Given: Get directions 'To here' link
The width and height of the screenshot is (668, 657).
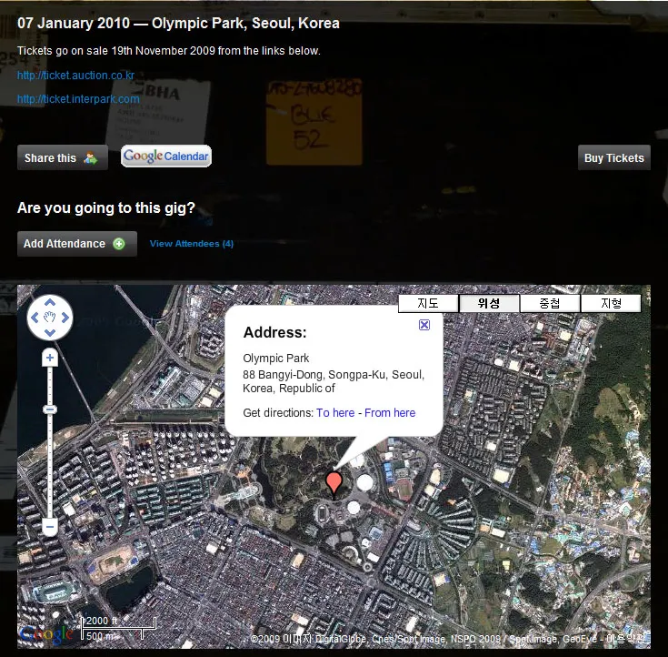Looking at the screenshot, I should click(335, 413).
